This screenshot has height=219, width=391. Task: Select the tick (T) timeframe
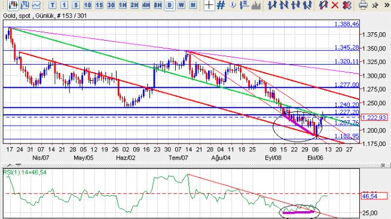(x=52, y=5)
